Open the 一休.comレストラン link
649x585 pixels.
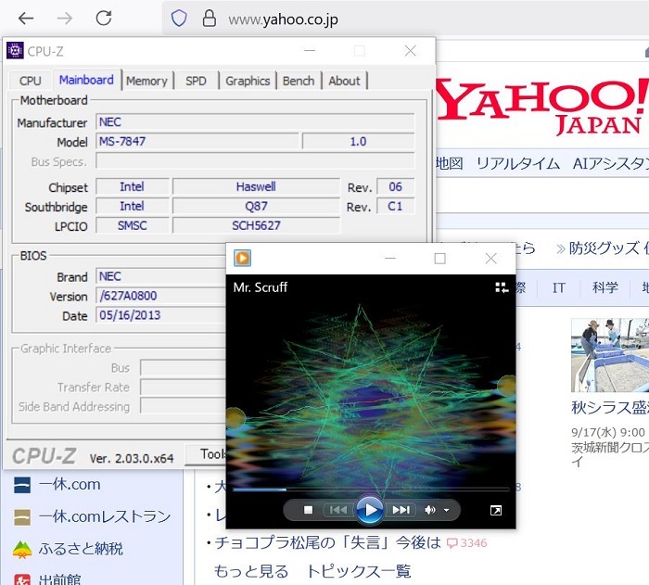pyautogui.click(x=104, y=516)
